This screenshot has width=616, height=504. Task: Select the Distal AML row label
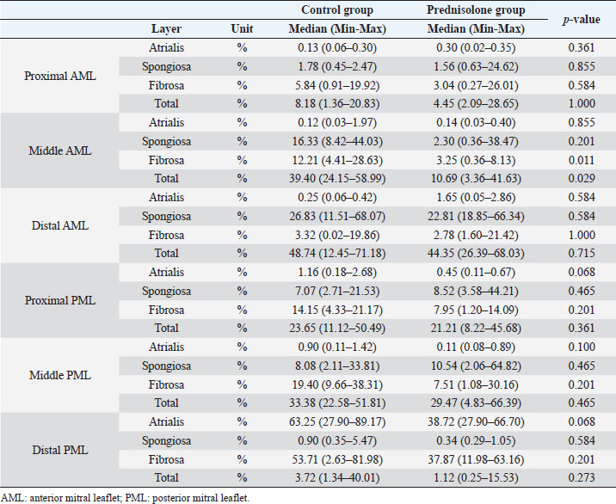click(x=60, y=225)
